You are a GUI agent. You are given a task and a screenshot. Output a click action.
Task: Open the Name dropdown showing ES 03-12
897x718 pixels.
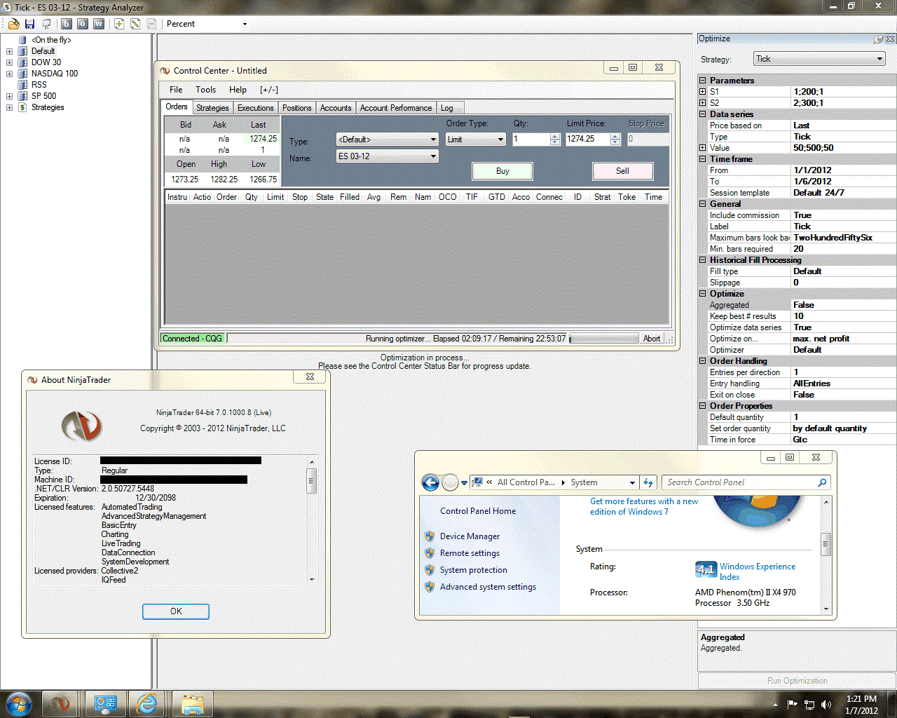388,156
